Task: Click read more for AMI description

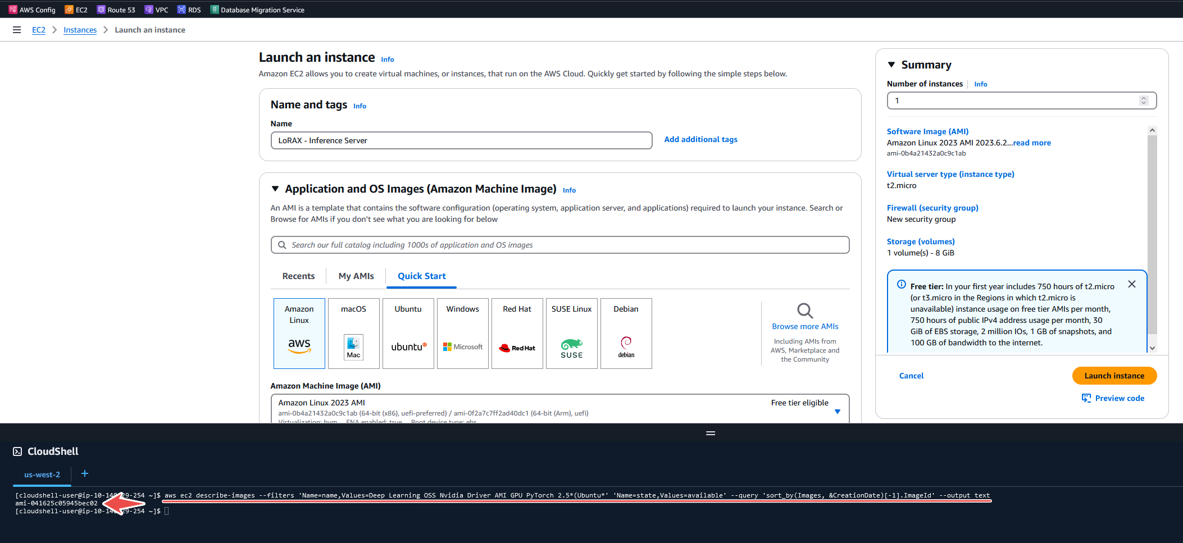Action: [1032, 143]
